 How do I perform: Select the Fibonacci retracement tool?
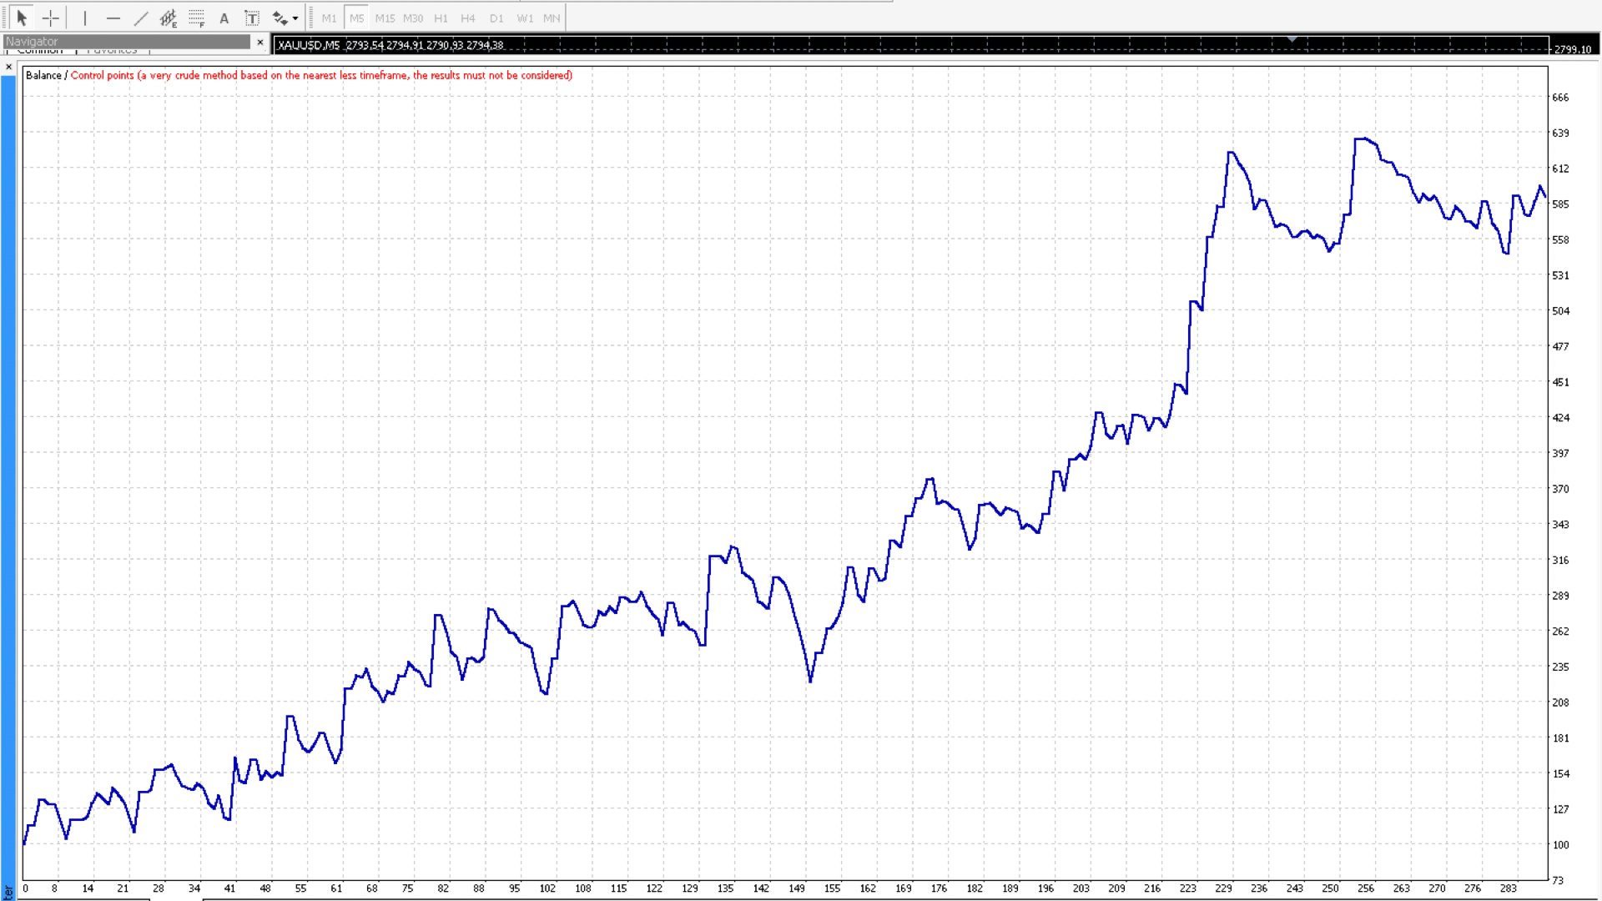(x=197, y=18)
